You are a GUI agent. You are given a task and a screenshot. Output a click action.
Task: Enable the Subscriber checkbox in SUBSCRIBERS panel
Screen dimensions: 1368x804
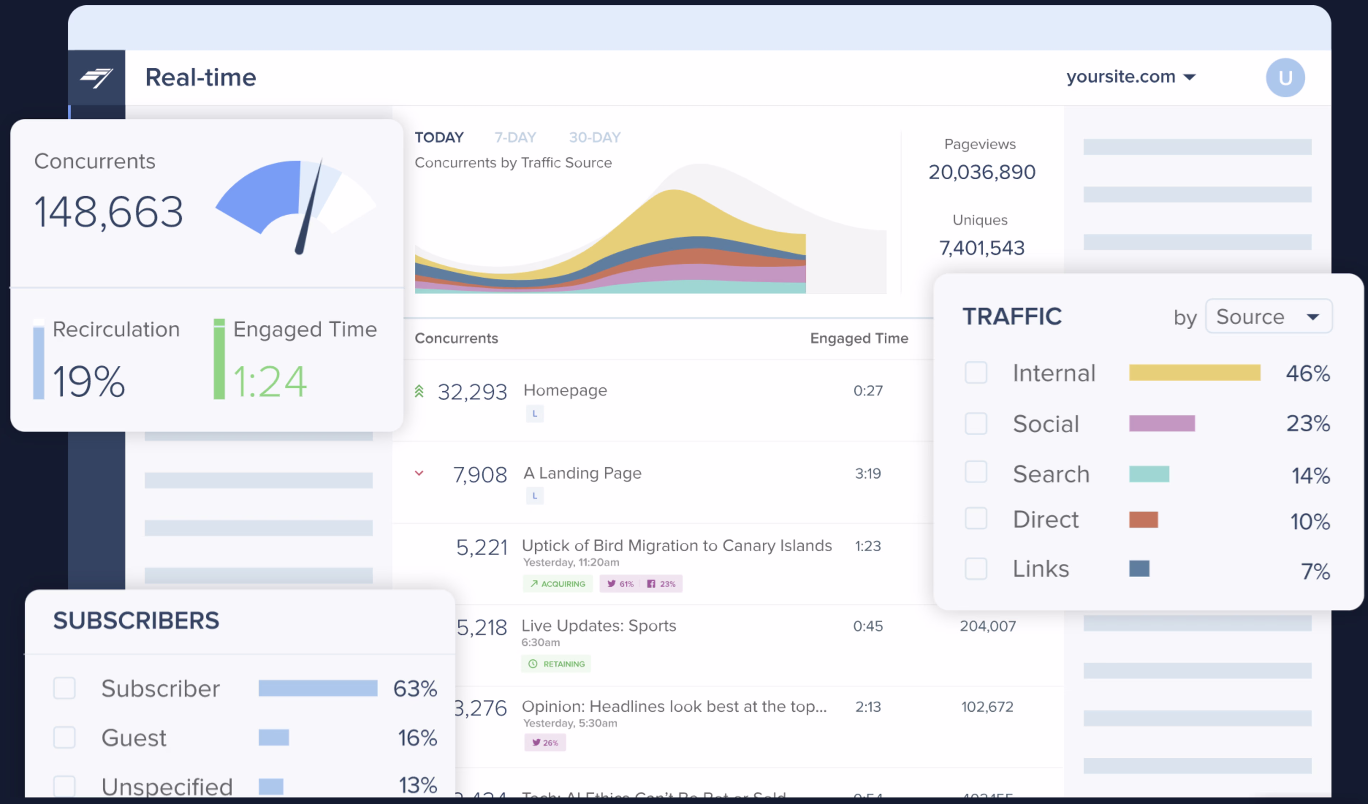64,688
